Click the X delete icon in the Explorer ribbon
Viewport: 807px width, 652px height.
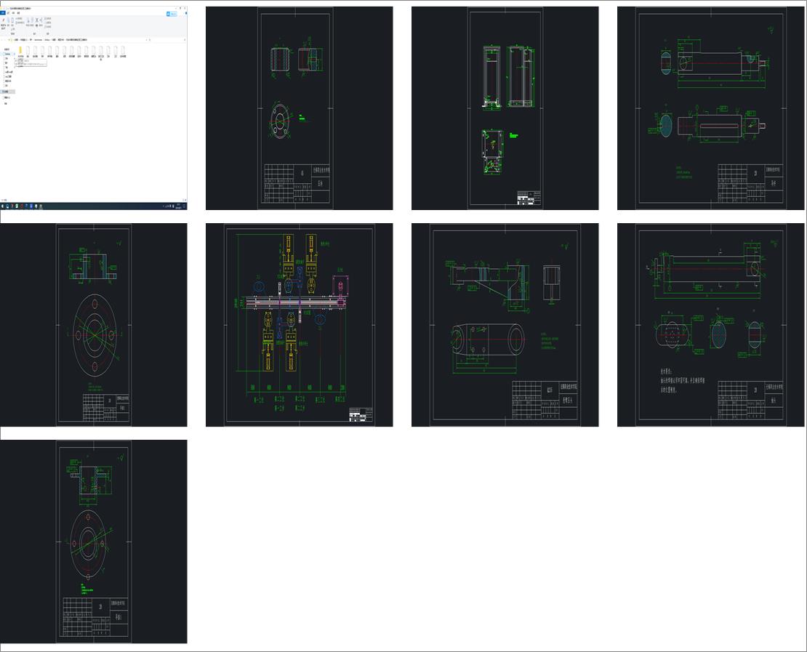coord(36,20)
